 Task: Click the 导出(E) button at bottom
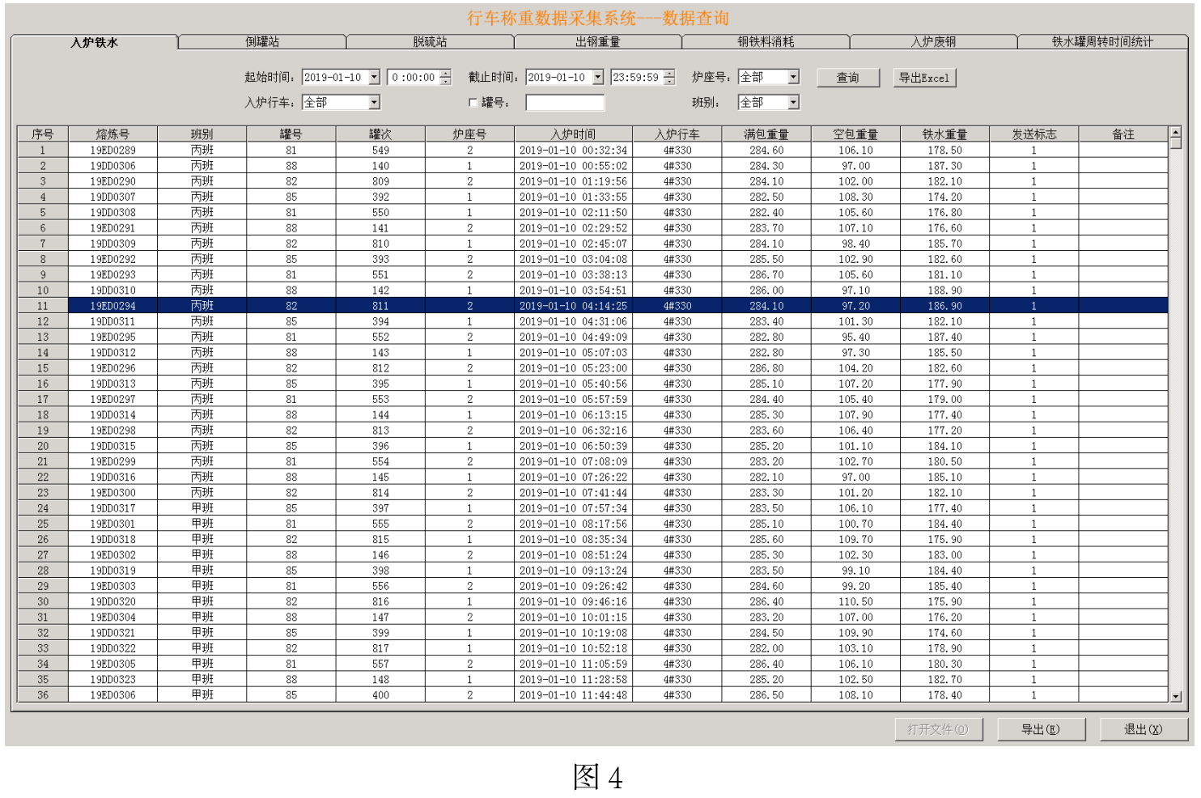[1040, 729]
